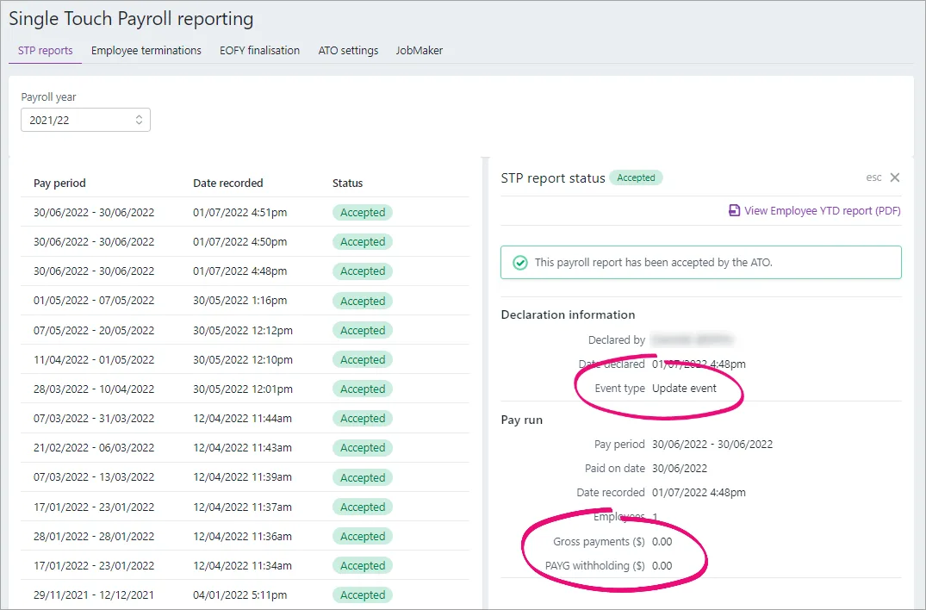
Task: Click the PDF document icon beside the YTD report link
Action: click(734, 210)
